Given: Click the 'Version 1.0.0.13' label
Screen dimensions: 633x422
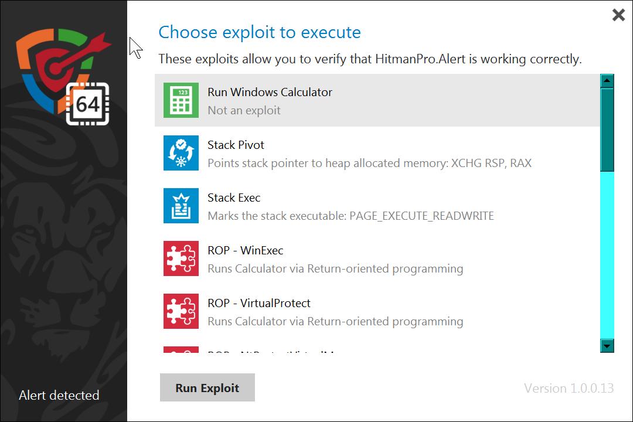Looking at the screenshot, I should [569, 389].
